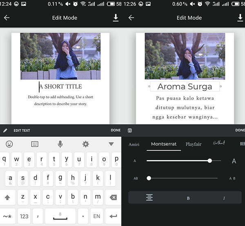Screen dimensions: 245x226
Task: Tap the A SHORT TITLE text field
Action: click(x=60, y=86)
